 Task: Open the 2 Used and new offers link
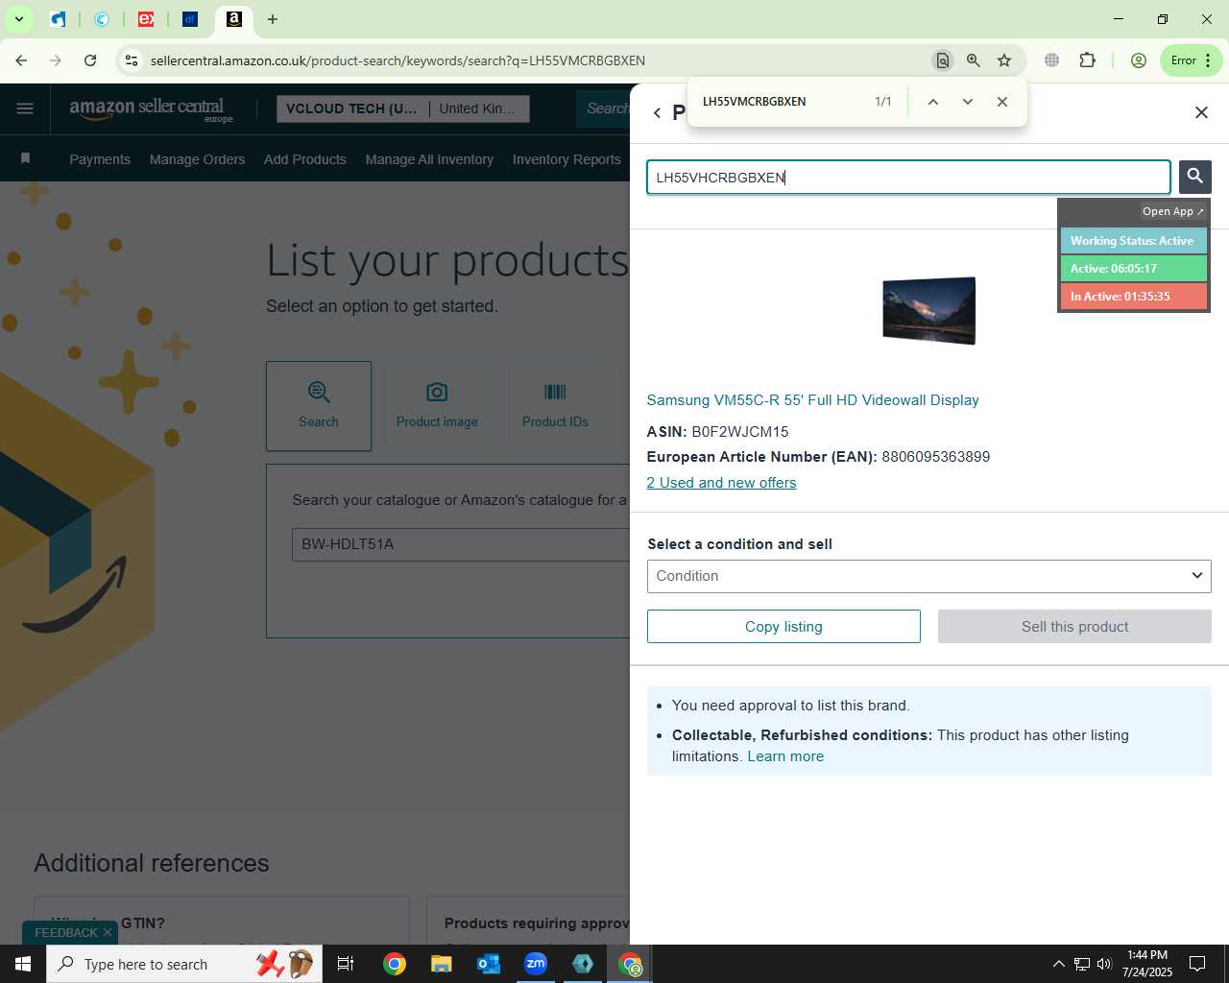721,483
